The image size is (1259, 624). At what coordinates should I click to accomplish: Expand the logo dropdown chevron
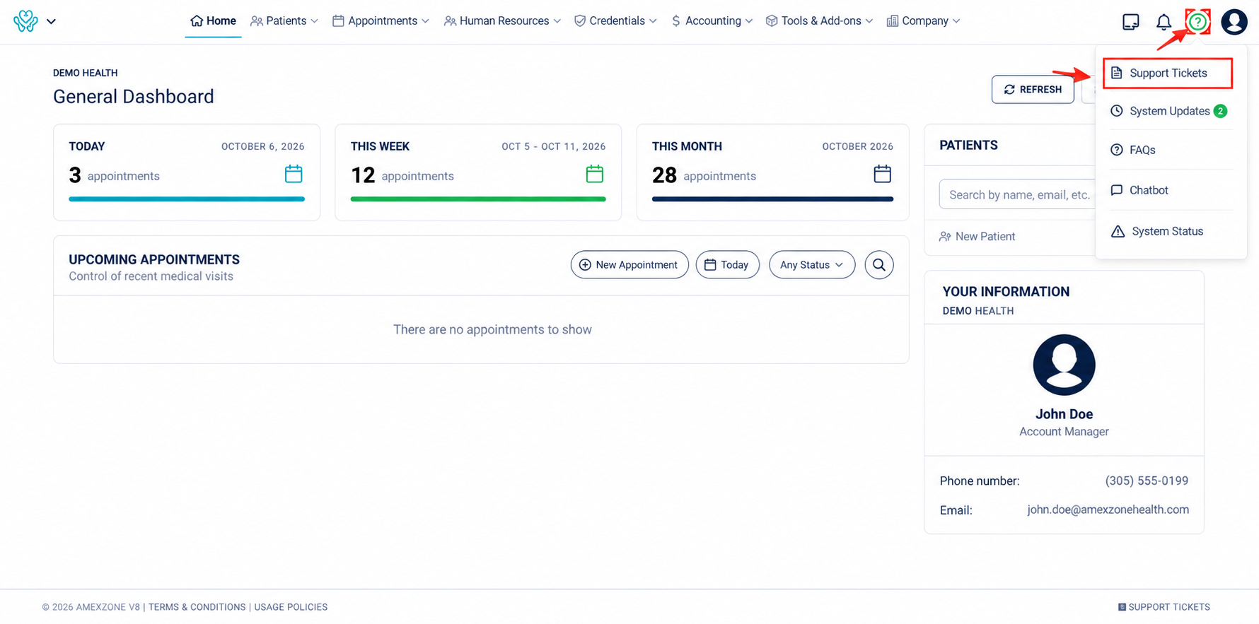click(x=51, y=21)
